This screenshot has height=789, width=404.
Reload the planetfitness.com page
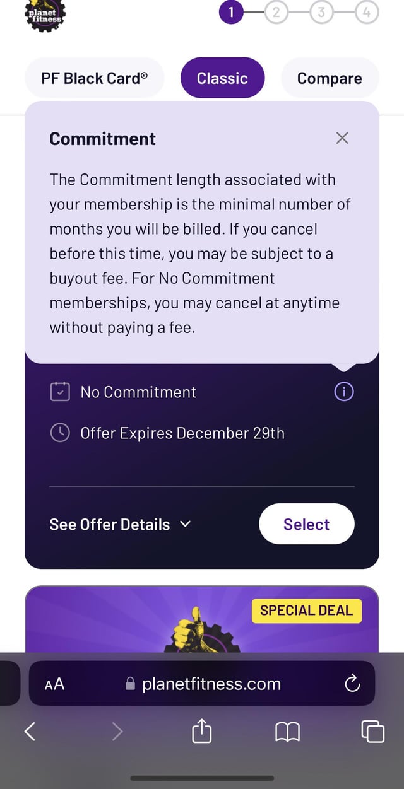[352, 683]
